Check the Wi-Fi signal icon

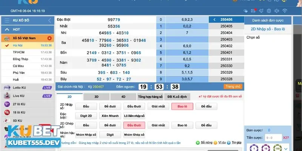(285, 11)
